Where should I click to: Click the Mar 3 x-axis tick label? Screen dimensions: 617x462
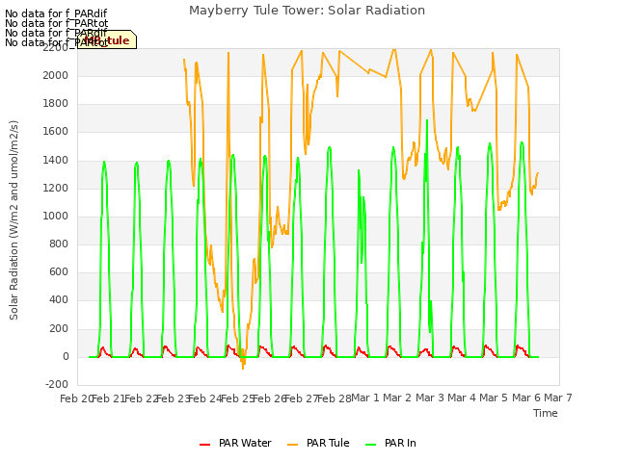click(x=430, y=398)
